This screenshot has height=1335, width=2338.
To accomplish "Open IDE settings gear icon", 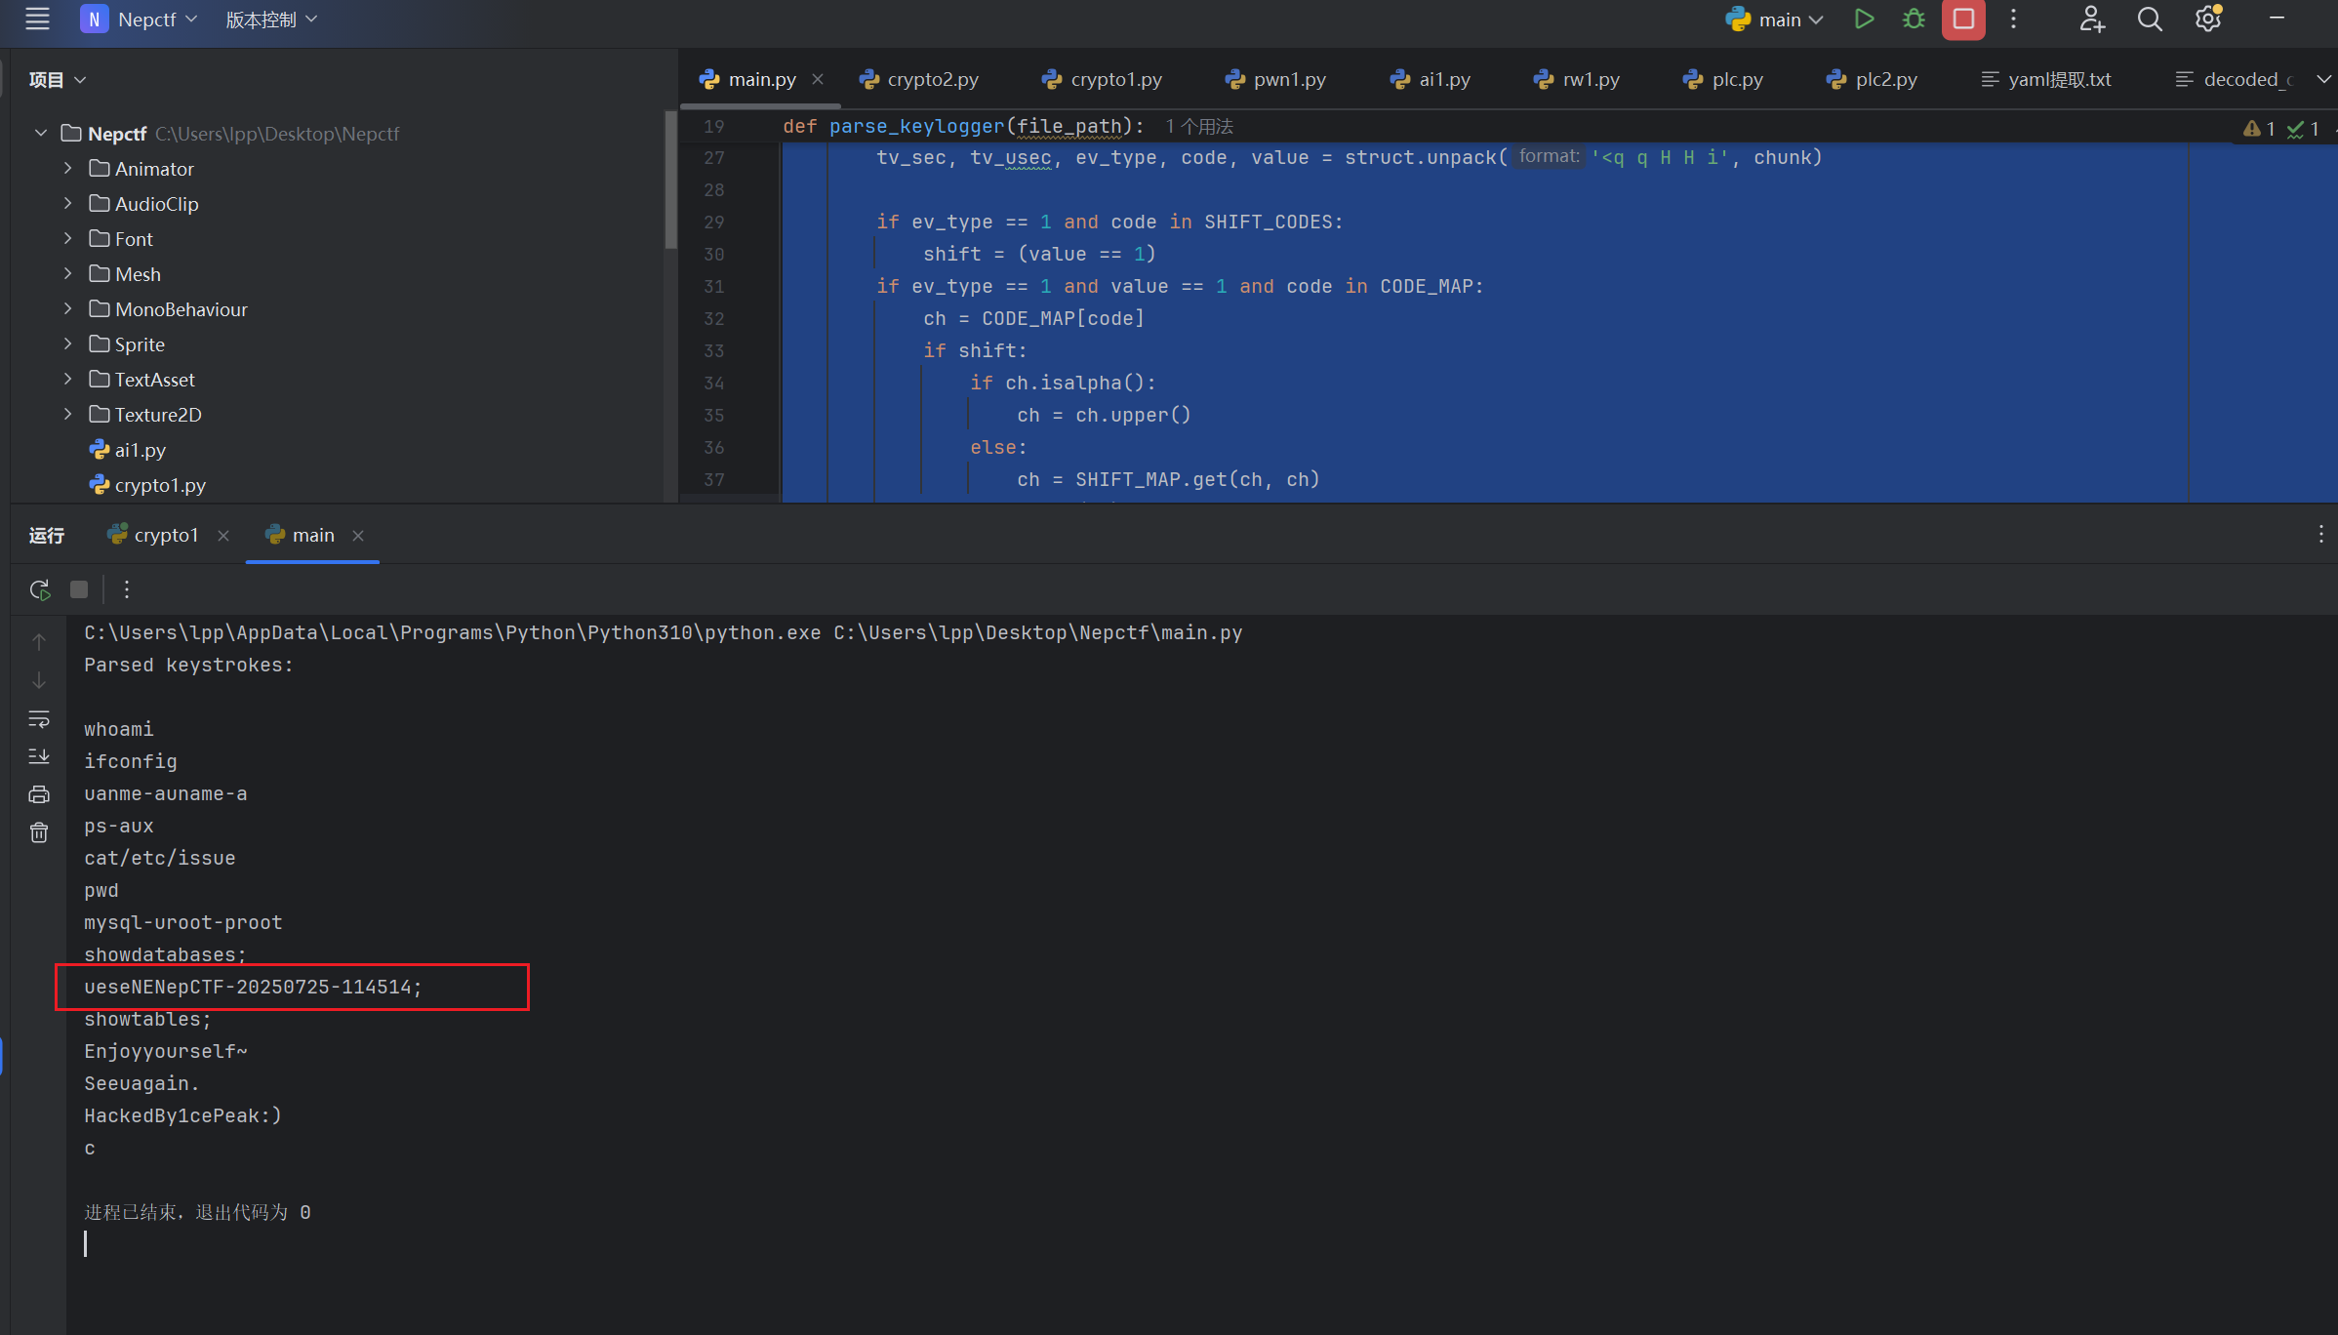I will pos(2208,20).
